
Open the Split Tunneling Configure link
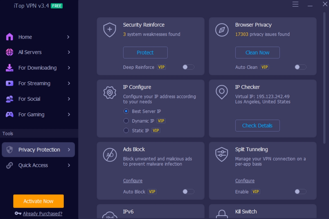click(x=245, y=181)
